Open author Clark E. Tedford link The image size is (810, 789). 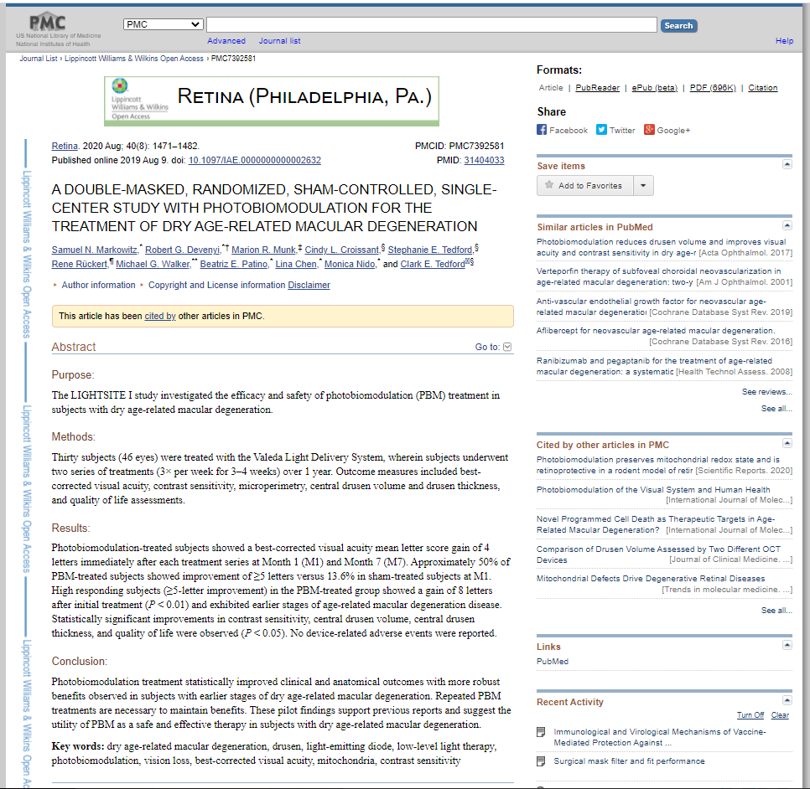pos(433,264)
